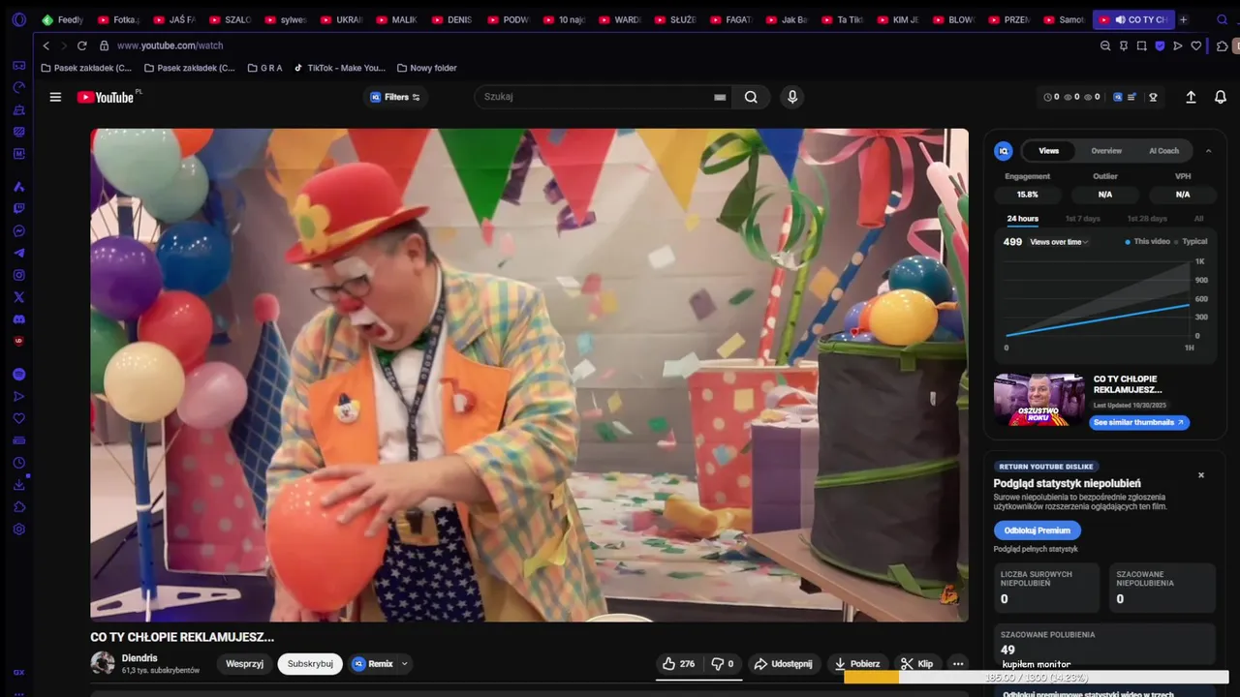Switch to the Views tab
Image resolution: width=1240 pixels, height=697 pixels.
coord(1049,151)
